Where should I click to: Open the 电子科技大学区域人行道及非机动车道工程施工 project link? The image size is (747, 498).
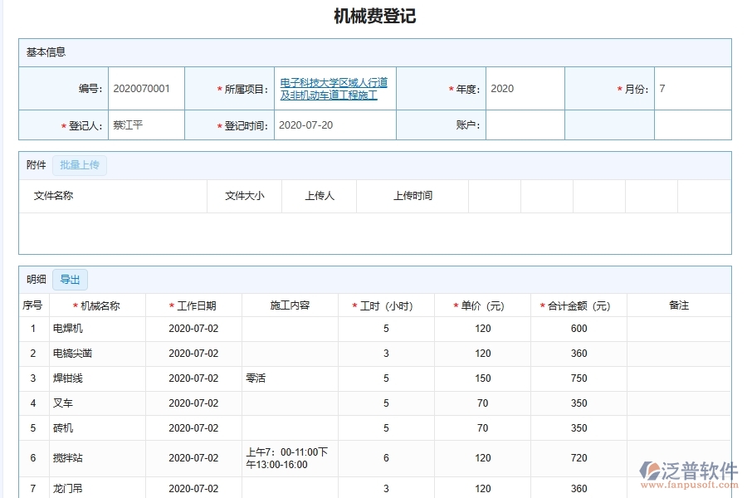pos(334,89)
